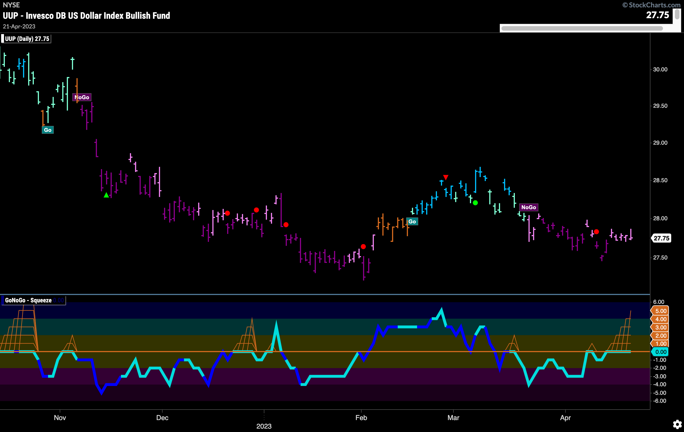The image size is (684, 432).
Task: Click the Mar label on time axis
Action: point(453,418)
